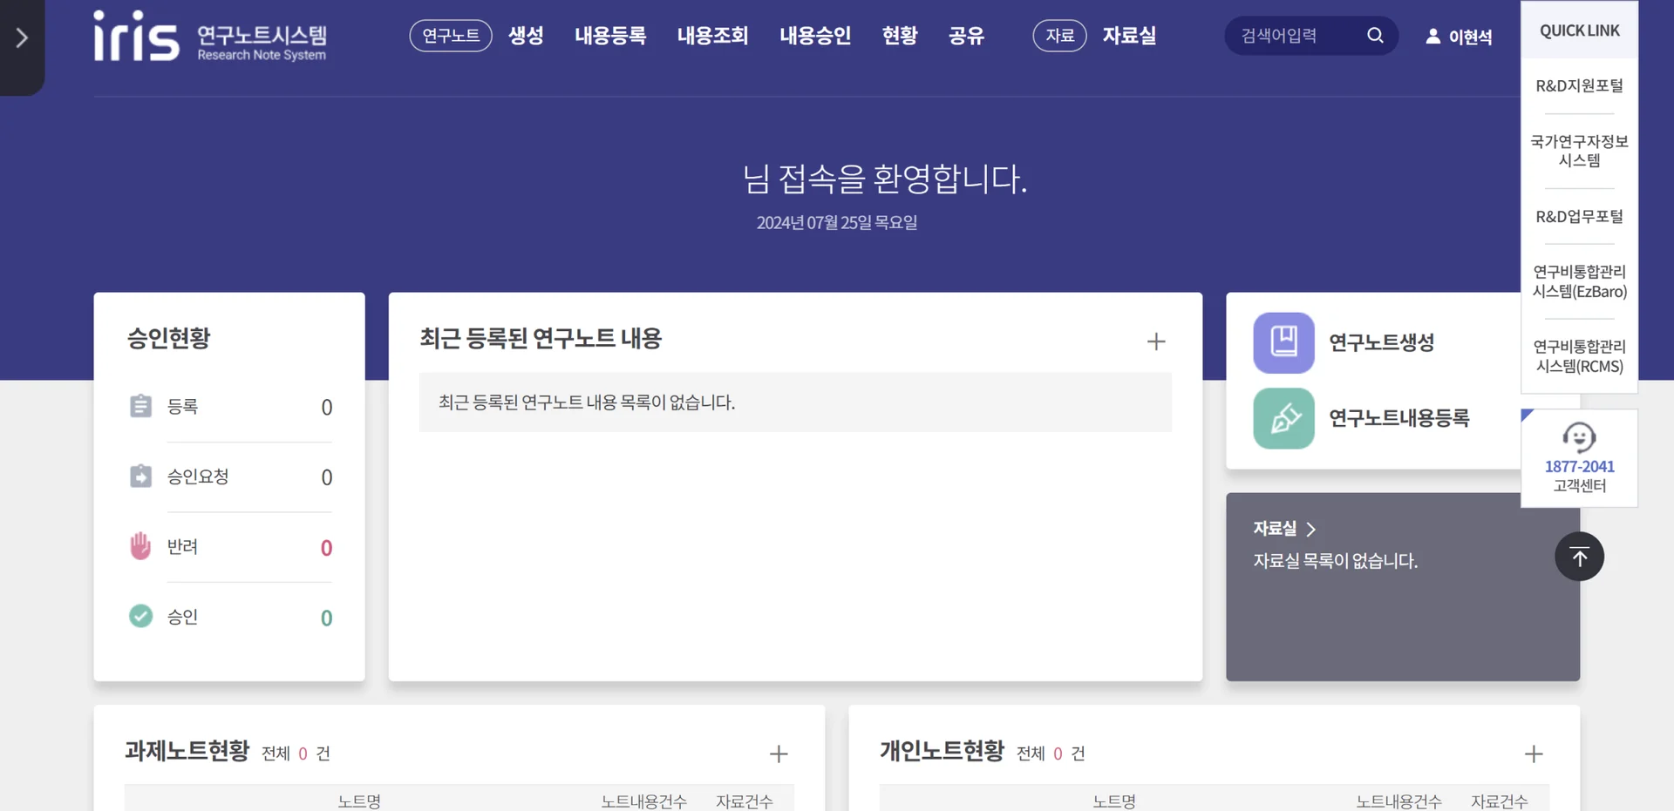1674x811 pixels.
Task: Open the 내용승인 menu
Action: (814, 36)
